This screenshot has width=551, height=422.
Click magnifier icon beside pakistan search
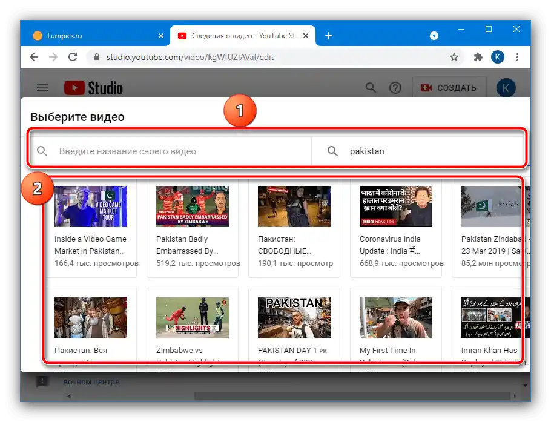(332, 151)
